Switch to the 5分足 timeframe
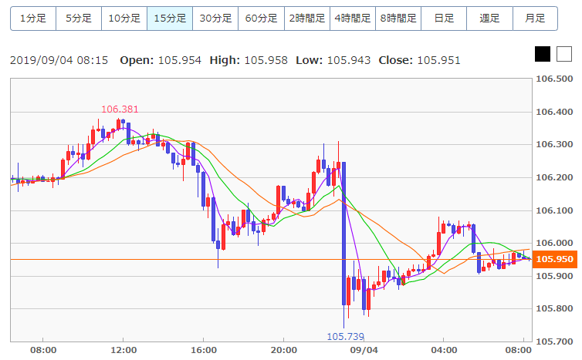Image resolution: width=582 pixels, height=360 pixels. point(78,18)
